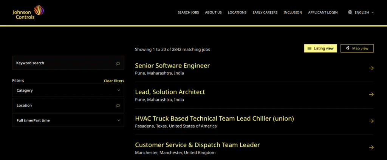387x160 pixels.
Task: Open Inclusion in navigation
Action: click(x=293, y=12)
